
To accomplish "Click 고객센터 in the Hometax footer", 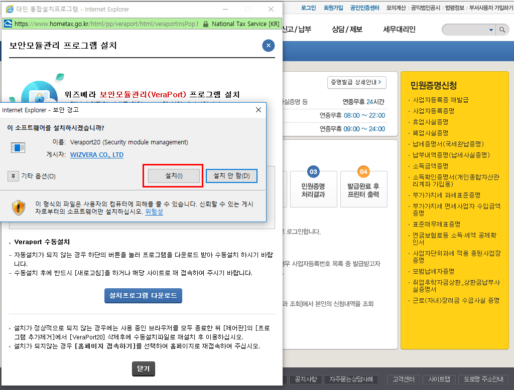I will pyautogui.click(x=404, y=379).
